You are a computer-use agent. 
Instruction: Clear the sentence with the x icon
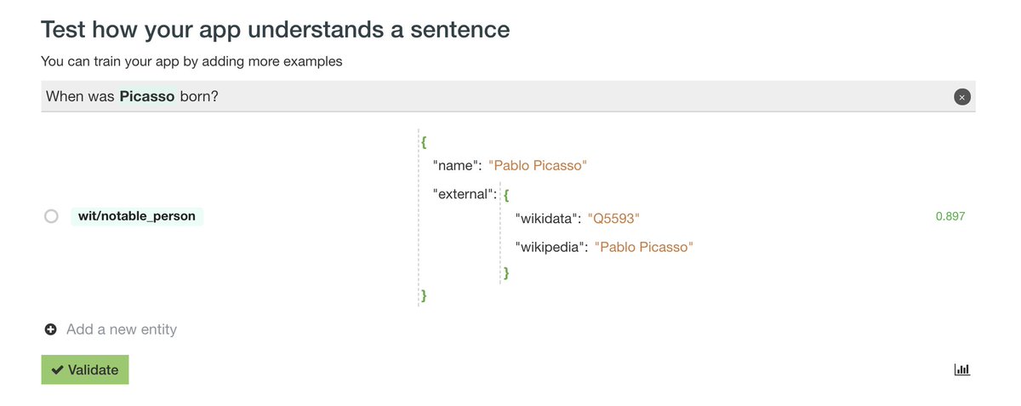tap(961, 97)
